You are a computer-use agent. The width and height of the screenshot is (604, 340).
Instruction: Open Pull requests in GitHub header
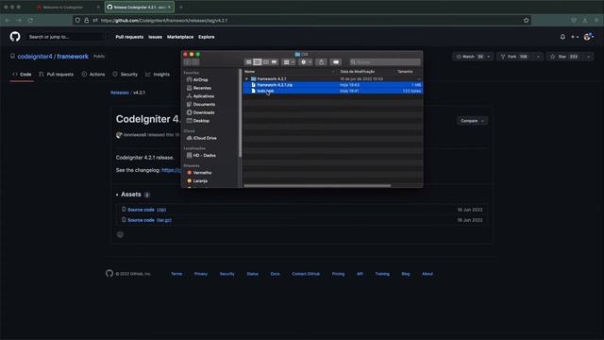pyautogui.click(x=129, y=37)
